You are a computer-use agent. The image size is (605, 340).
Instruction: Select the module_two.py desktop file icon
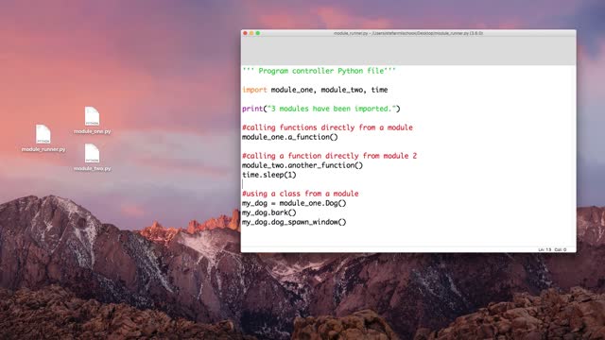point(92,153)
